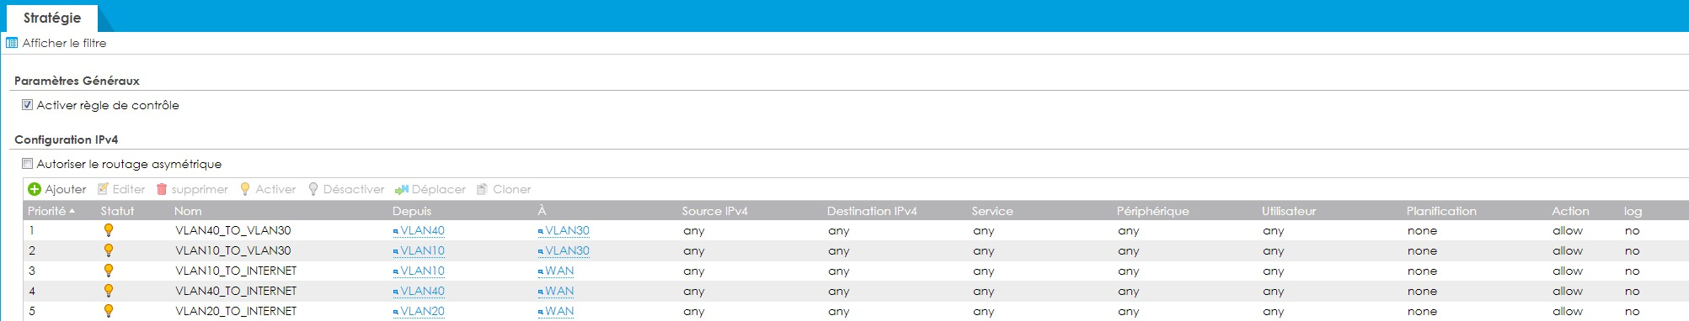Uncheck Activer règle de contrôle checkbox
The image size is (1689, 321).
(27, 105)
